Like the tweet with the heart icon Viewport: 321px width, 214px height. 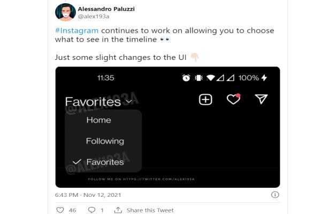[x=60, y=210]
